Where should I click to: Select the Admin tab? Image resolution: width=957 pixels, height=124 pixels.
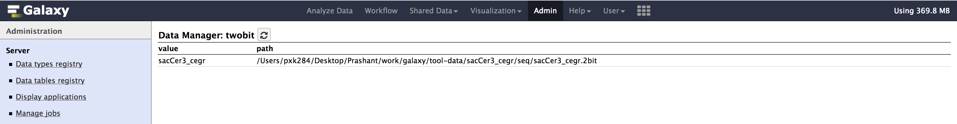coord(545,11)
